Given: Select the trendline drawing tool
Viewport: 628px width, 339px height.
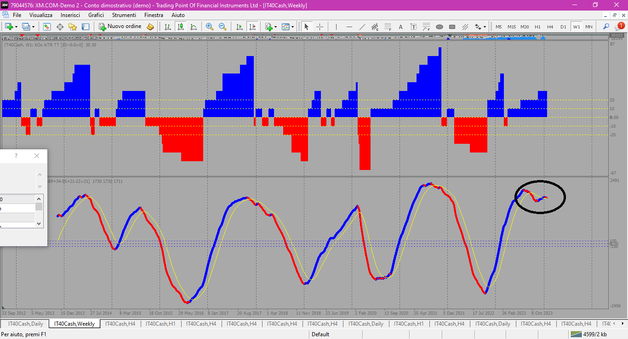Looking at the screenshot, I should [362, 27].
